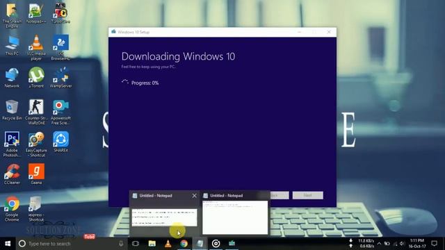Click the Cortana microphone icon

(121, 244)
